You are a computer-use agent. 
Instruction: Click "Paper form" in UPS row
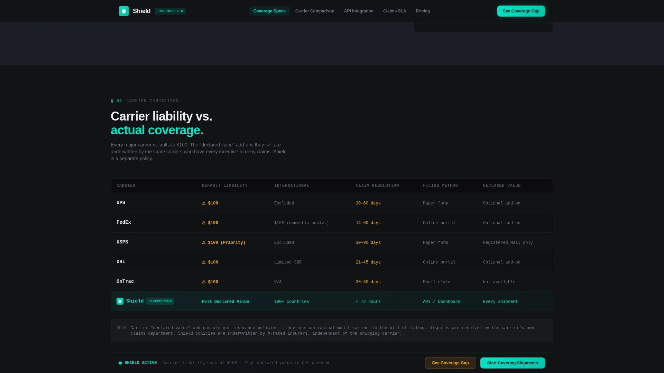coord(435,203)
